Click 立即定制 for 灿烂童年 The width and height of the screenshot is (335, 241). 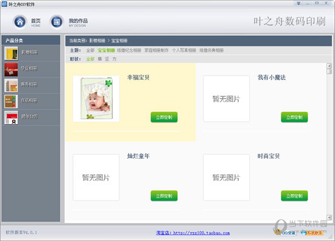(x=164, y=196)
